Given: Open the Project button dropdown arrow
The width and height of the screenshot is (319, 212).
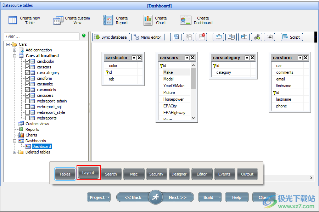Looking at the screenshot, I should click(108, 197).
